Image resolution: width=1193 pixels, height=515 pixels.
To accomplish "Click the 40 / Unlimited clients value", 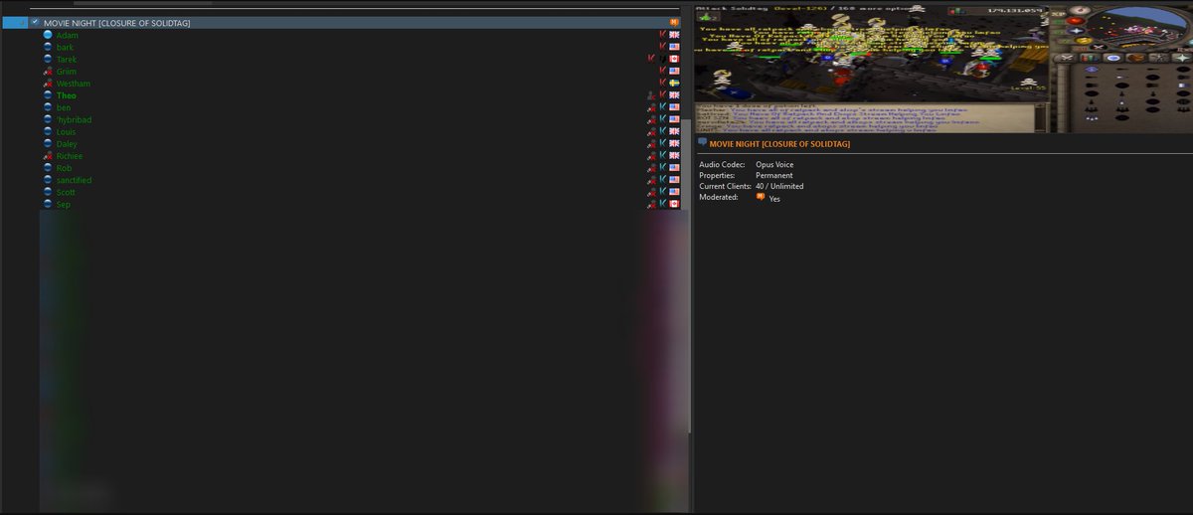I will point(779,186).
